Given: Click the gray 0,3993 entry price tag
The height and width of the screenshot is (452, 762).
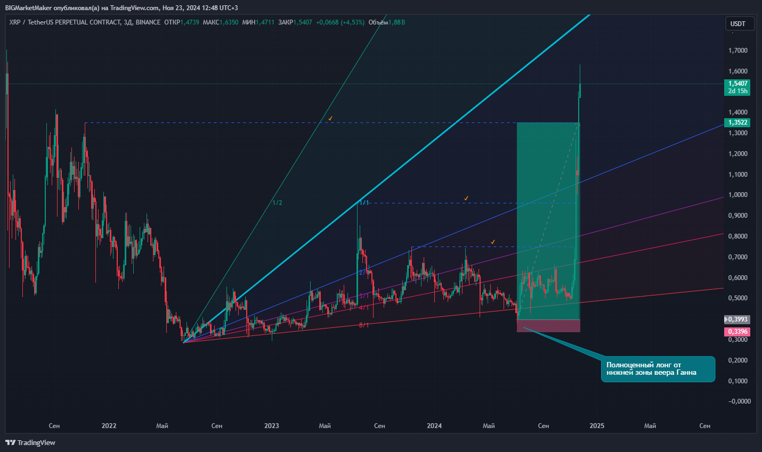Looking at the screenshot, I should (738, 319).
